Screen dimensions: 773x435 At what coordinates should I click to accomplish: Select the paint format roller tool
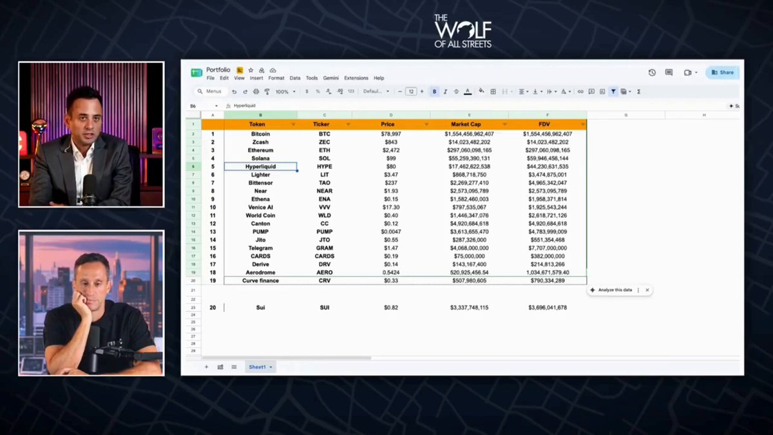[267, 92]
